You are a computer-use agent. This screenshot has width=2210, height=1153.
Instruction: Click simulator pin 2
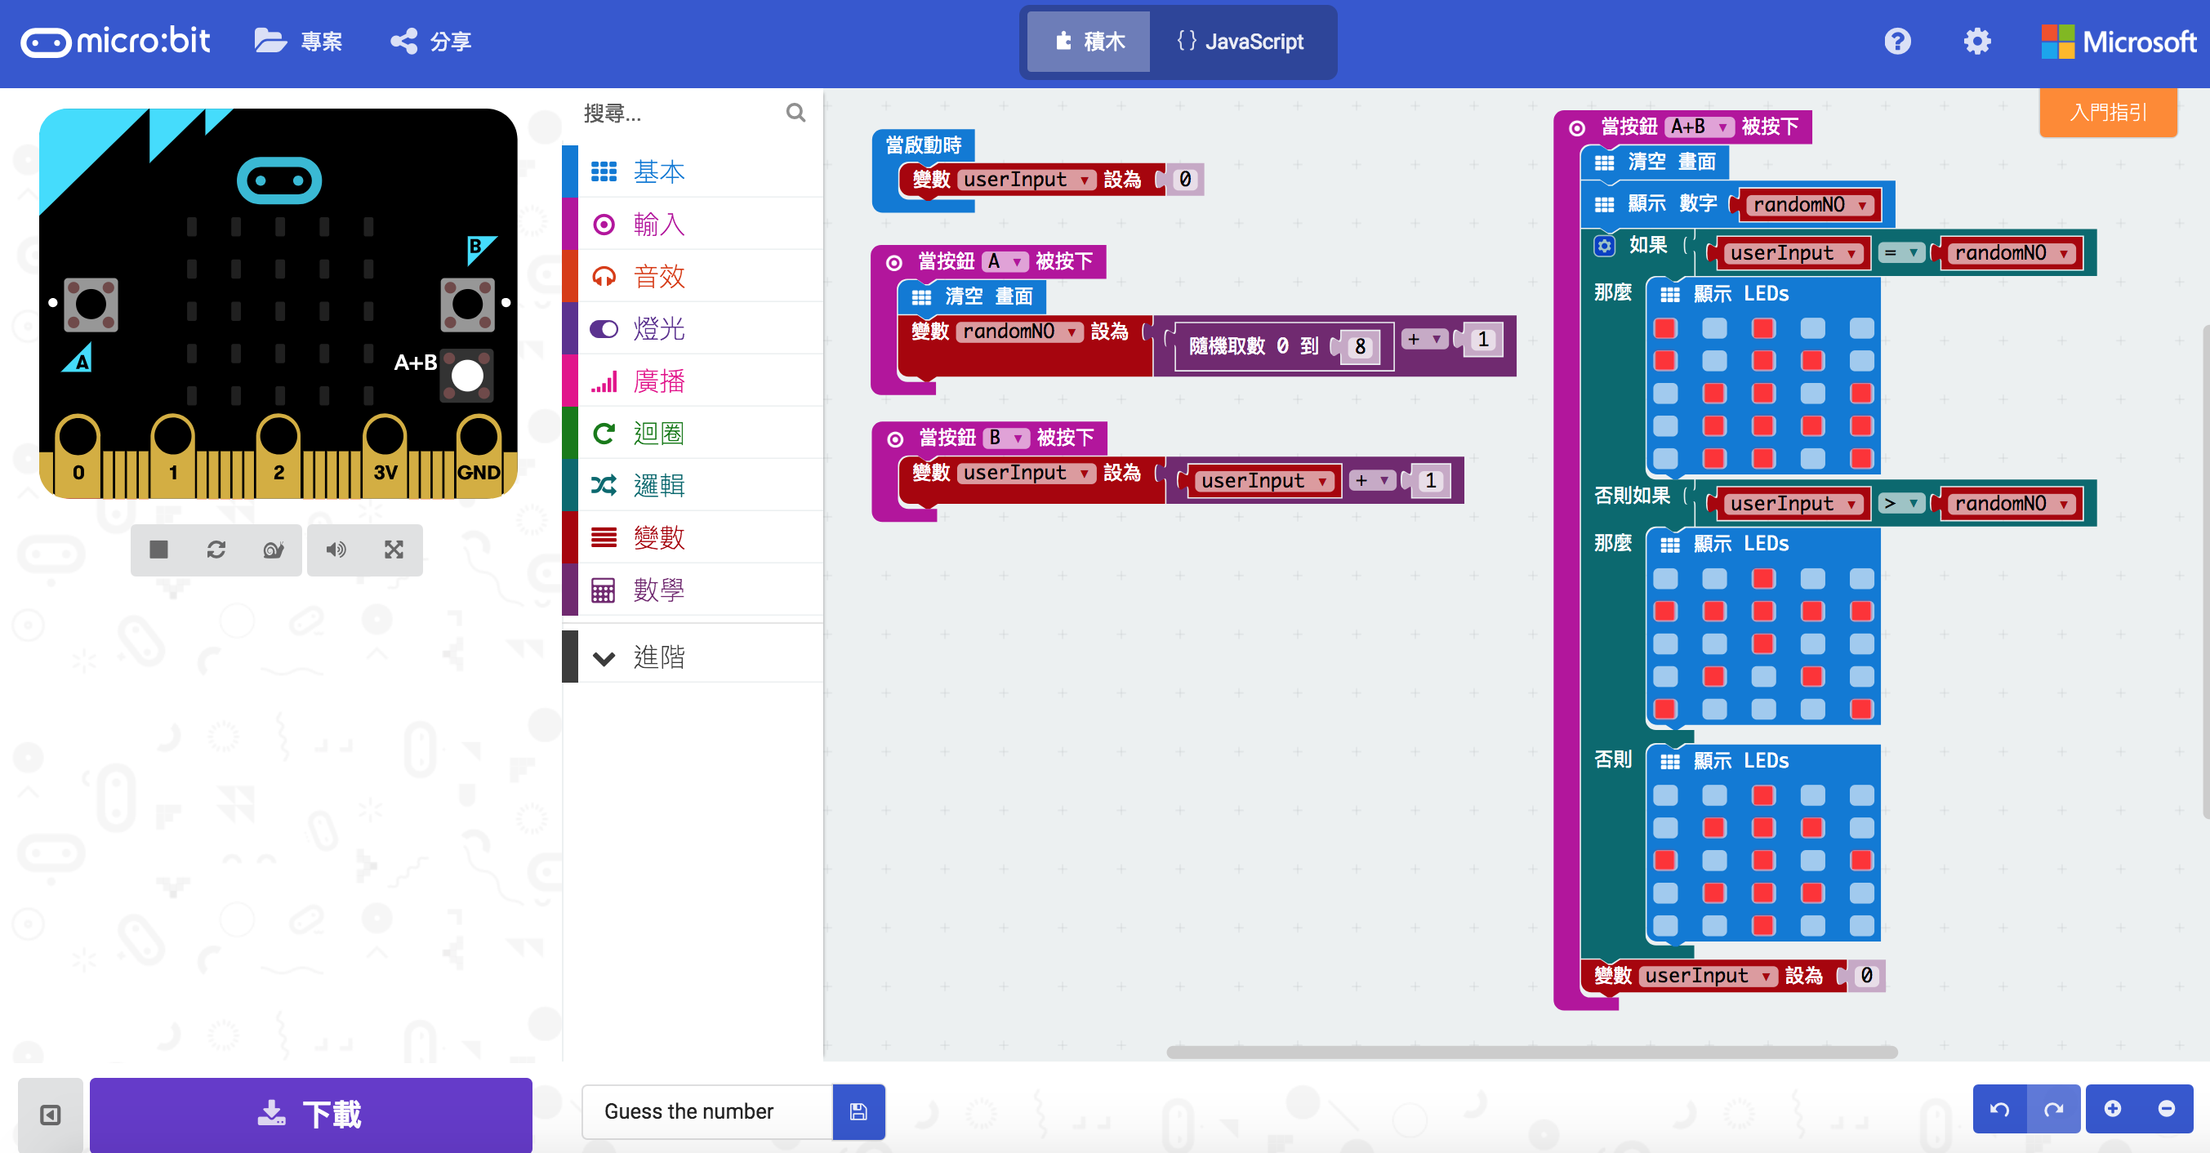tap(278, 456)
